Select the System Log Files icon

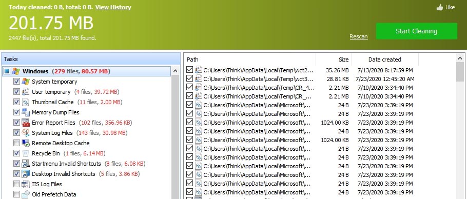[x=25, y=133]
